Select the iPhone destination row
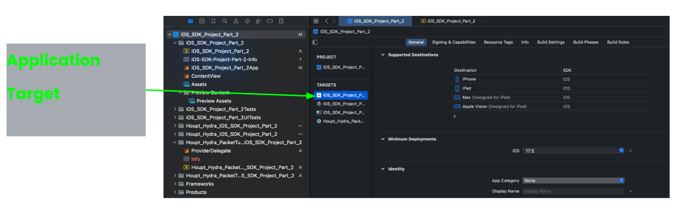Image resolution: width=675 pixels, height=208 pixels. (x=550, y=79)
